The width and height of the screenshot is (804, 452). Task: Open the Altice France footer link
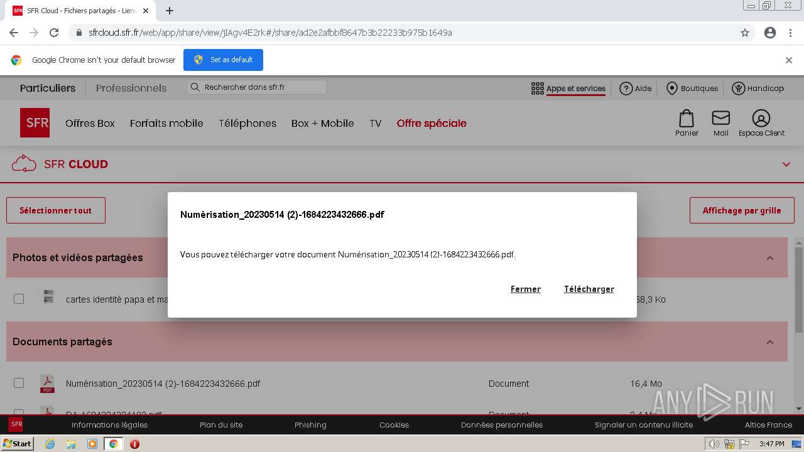(x=768, y=425)
